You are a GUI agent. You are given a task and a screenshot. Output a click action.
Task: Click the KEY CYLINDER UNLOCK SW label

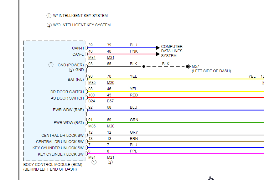coord(58,148)
